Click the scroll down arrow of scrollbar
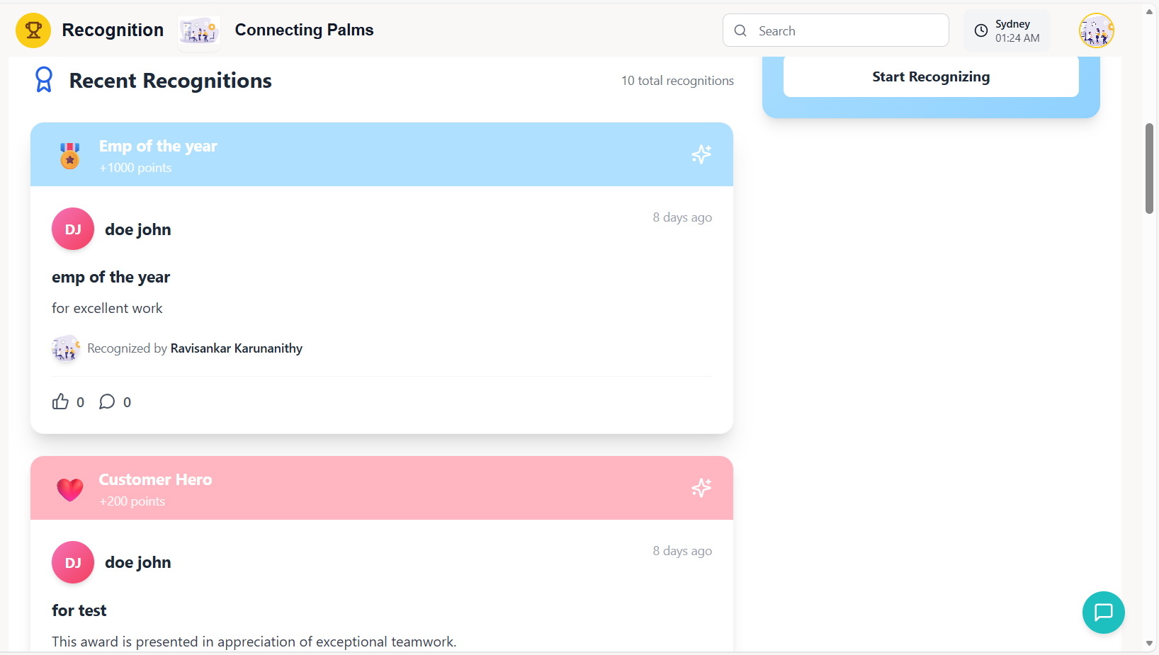Screen dimensions: 1159x655 pos(1149,644)
